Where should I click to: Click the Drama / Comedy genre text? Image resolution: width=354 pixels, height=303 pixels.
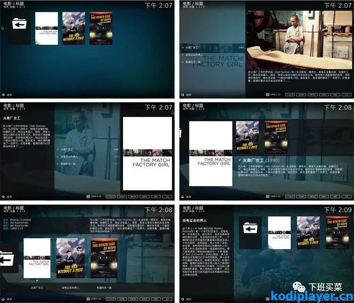click(x=21, y=219)
